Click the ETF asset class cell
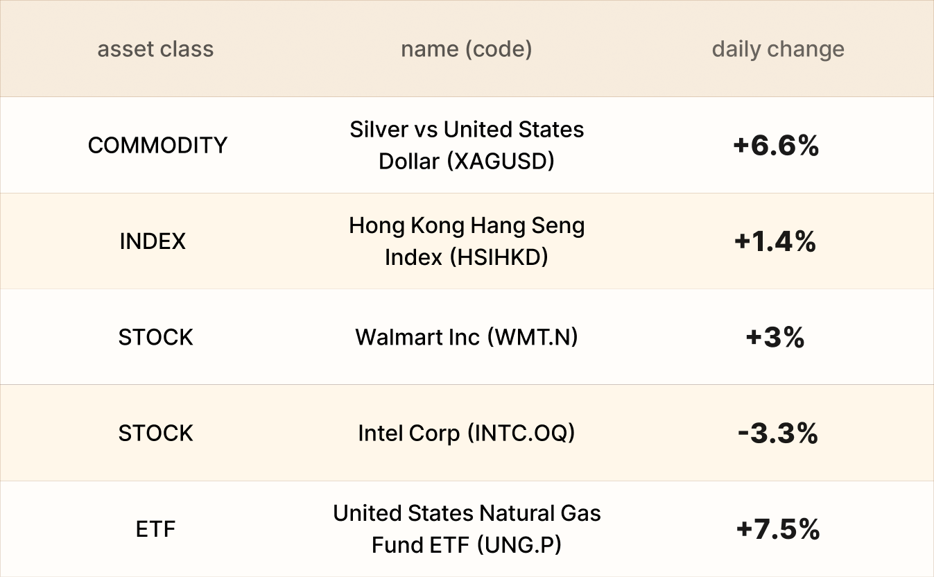This screenshot has width=934, height=577. [155, 529]
